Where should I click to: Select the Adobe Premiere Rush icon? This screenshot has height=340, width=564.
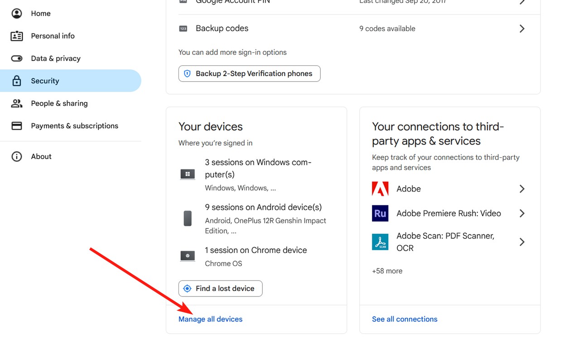pos(380,213)
